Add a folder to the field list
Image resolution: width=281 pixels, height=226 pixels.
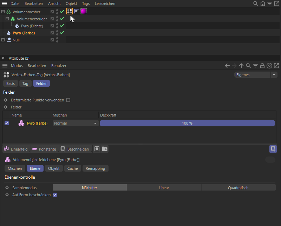(x=104, y=149)
